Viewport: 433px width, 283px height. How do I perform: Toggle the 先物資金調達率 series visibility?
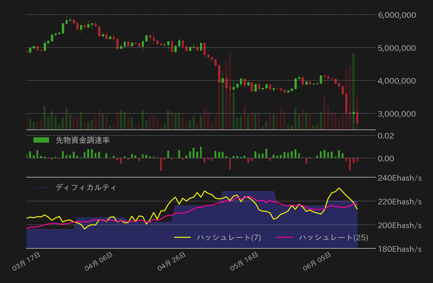pyautogui.click(x=83, y=140)
